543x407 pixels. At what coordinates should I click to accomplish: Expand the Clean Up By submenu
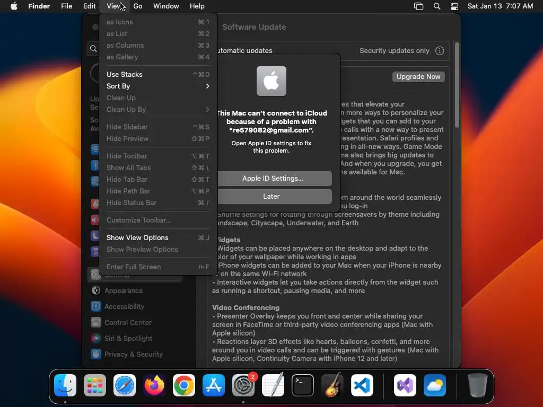click(x=158, y=109)
